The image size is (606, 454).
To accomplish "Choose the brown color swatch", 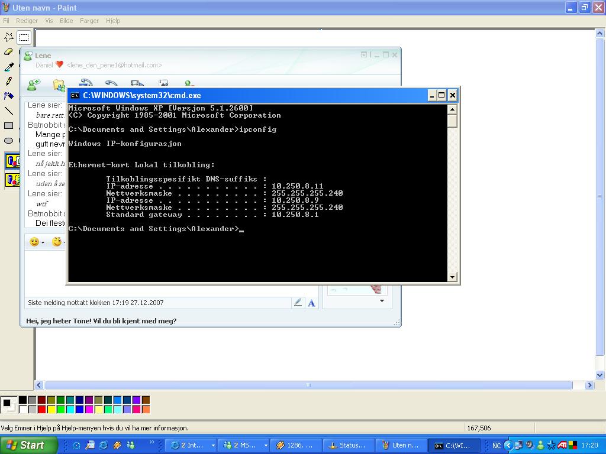I will click(x=146, y=400).
